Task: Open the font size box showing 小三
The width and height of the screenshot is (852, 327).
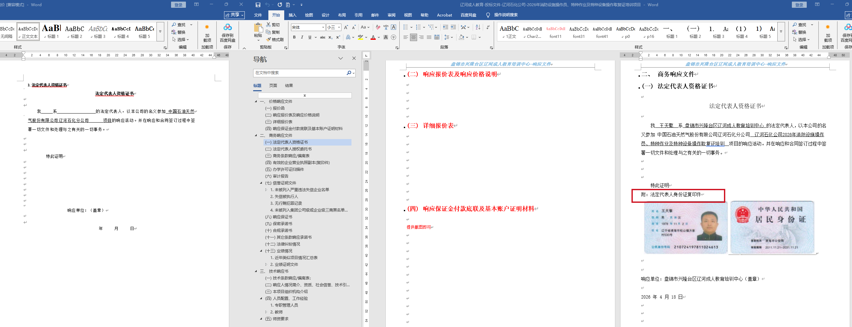Action: click(x=334, y=27)
